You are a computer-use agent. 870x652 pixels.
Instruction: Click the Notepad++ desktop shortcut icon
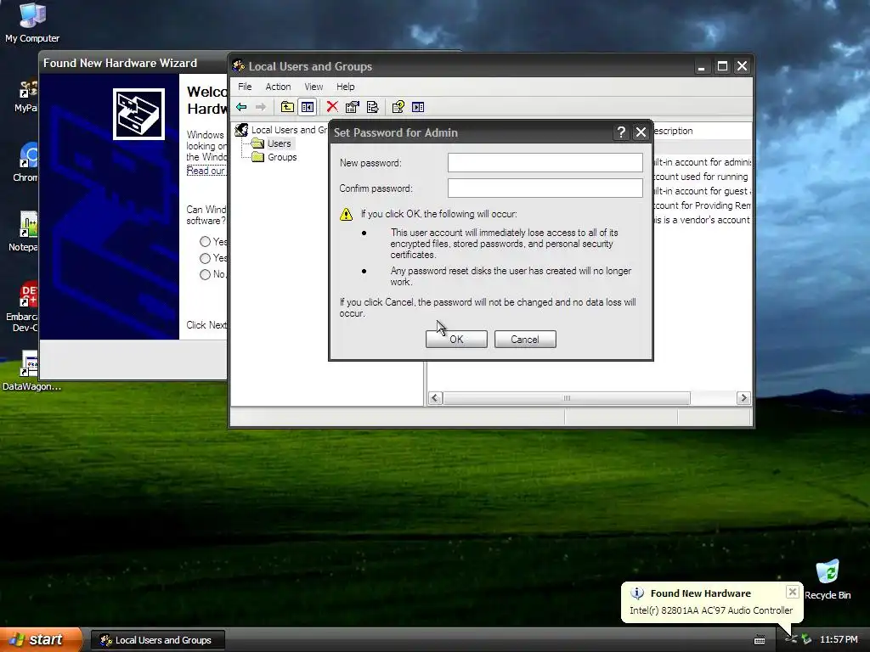[29, 224]
